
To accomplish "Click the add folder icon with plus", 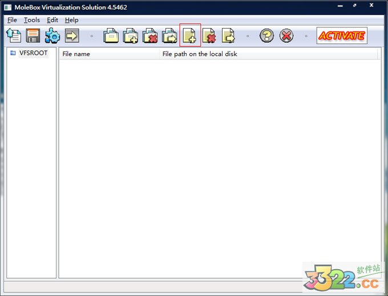I will pos(131,35).
